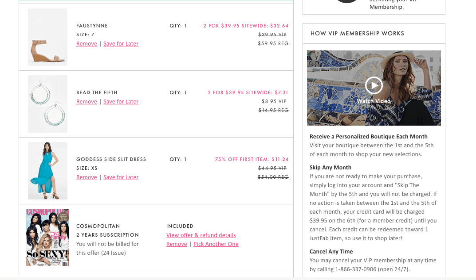Save Bead The Fifth for later
Image resolution: width=476 pixels, height=280 pixels.
[121, 101]
